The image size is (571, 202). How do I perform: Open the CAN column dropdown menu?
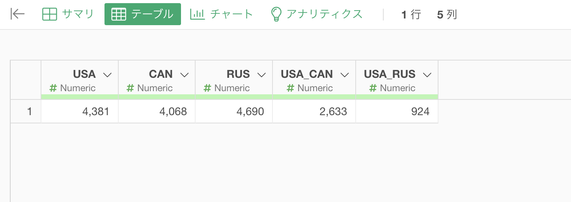pos(184,74)
